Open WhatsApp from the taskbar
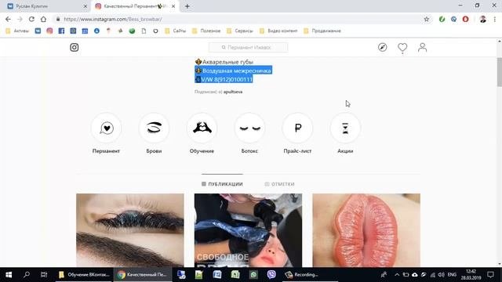 pos(253,275)
